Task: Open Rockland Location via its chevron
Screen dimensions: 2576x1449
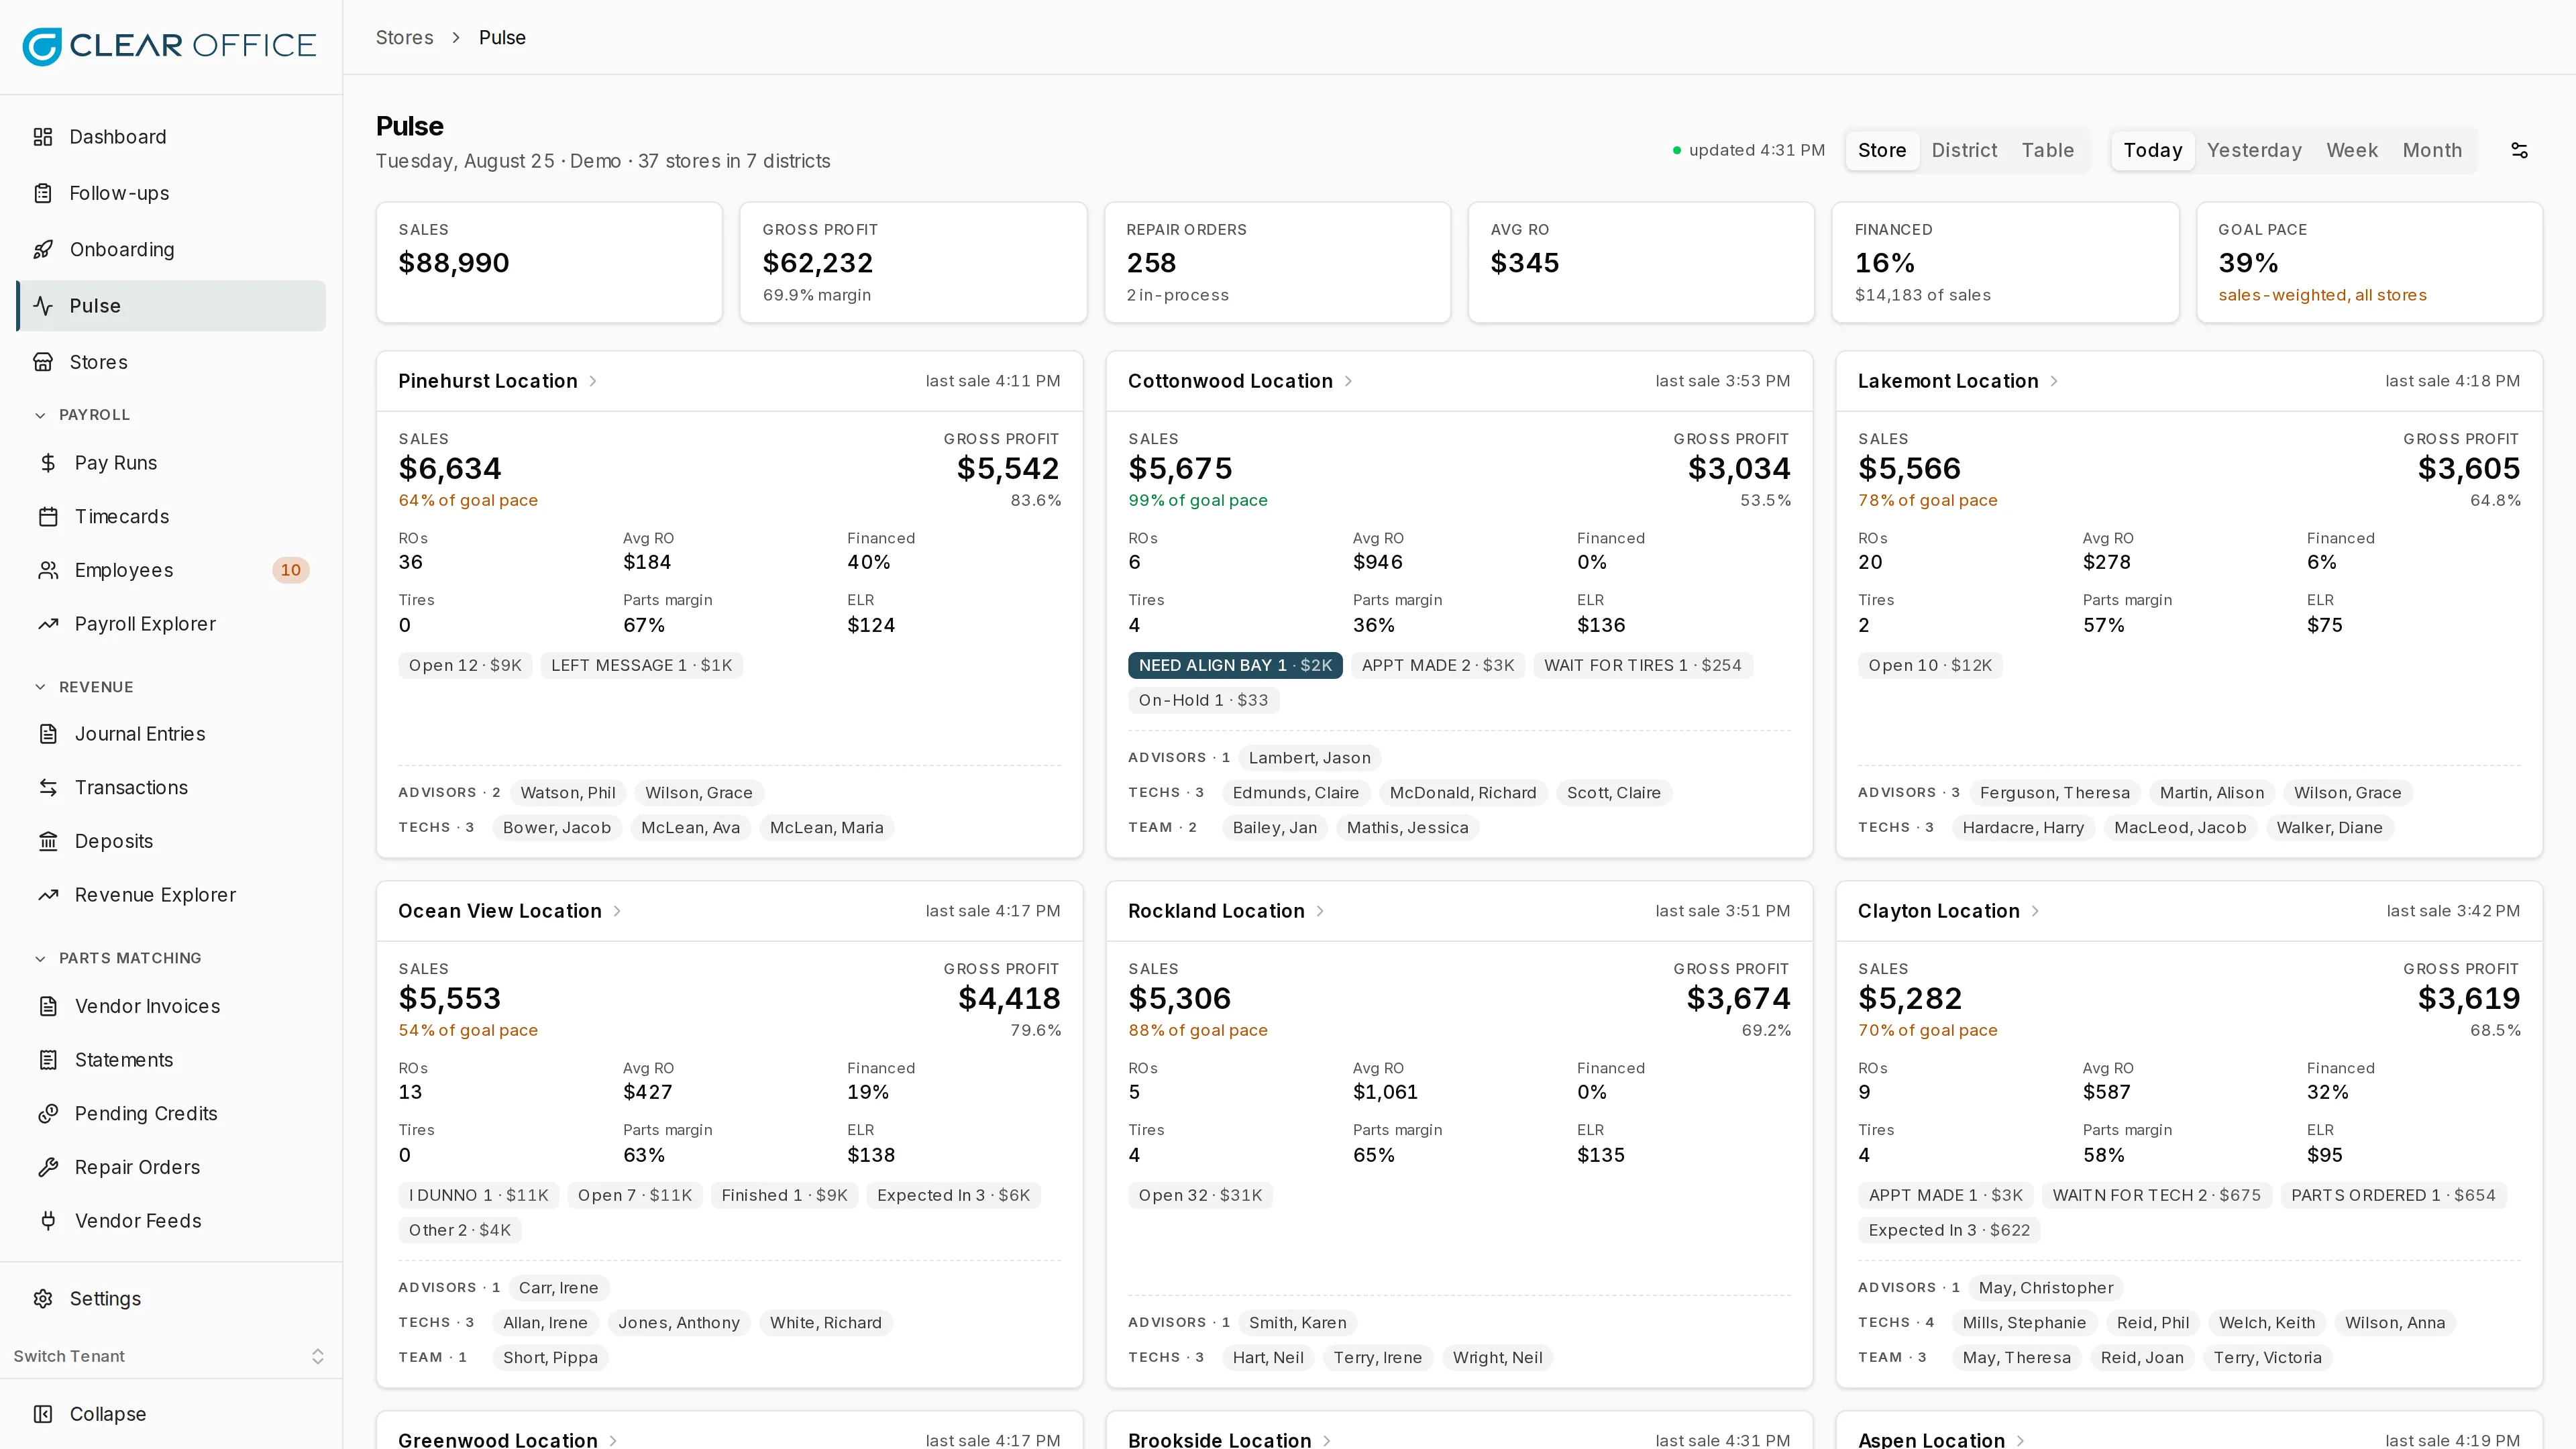Action: tap(1320, 911)
